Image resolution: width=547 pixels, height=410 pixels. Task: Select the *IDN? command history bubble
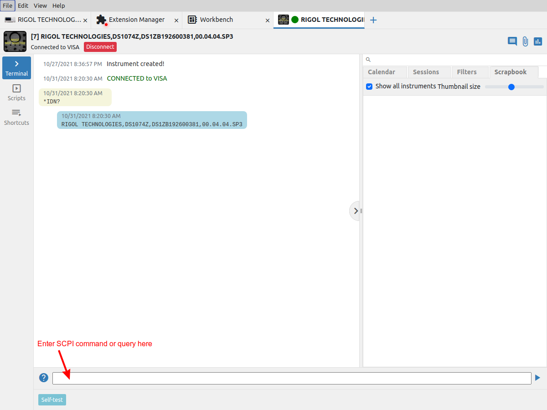75,97
